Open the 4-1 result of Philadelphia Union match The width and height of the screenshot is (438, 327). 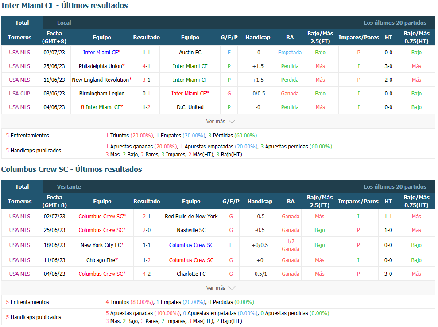147,66
